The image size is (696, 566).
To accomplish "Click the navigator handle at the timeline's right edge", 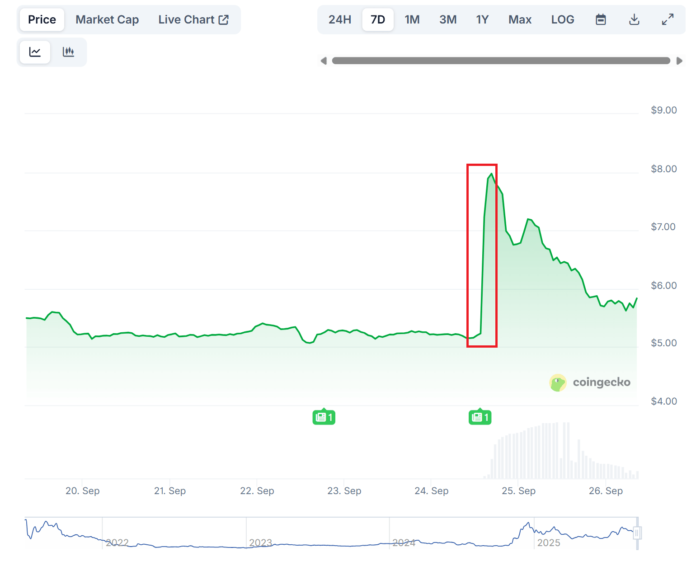I will (x=637, y=533).
